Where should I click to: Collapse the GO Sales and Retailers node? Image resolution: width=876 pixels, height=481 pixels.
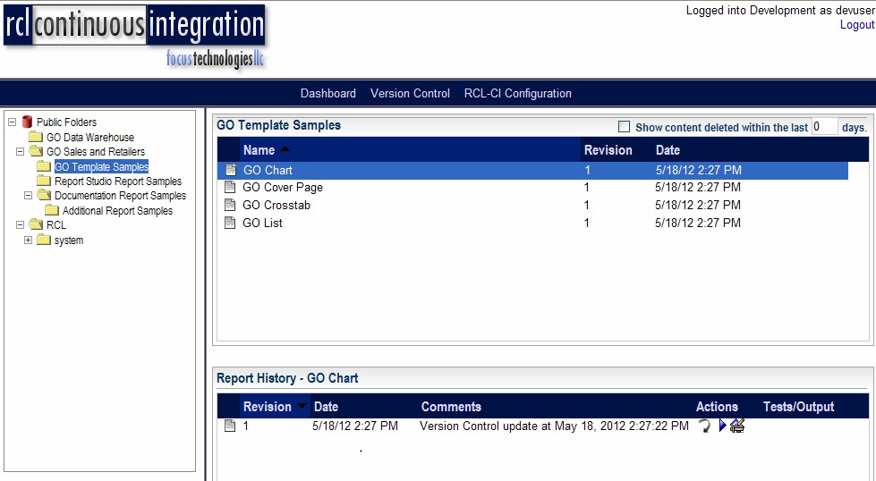[x=20, y=151]
